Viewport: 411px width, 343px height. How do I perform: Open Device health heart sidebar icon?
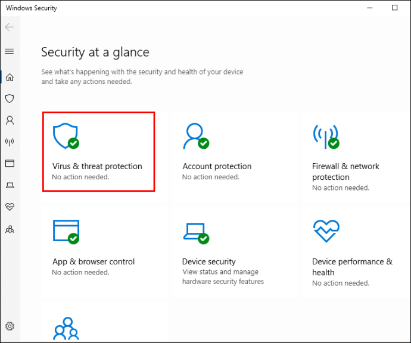[10, 207]
